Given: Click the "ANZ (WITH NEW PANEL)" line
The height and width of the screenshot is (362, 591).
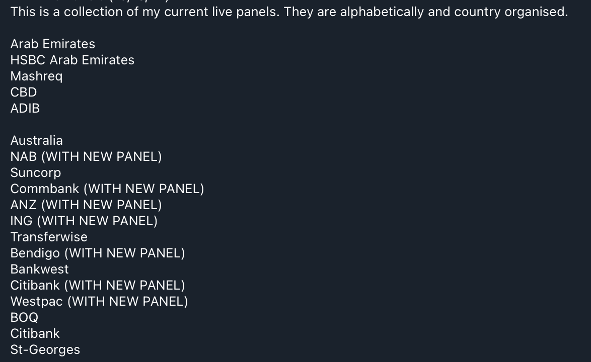Looking at the screenshot, I should (86, 205).
